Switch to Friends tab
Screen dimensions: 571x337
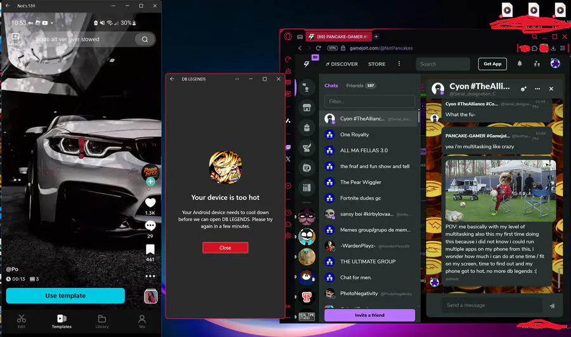(360, 86)
